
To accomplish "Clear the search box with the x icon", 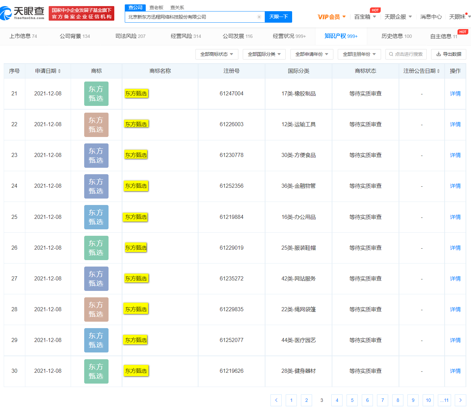I will pos(259,17).
